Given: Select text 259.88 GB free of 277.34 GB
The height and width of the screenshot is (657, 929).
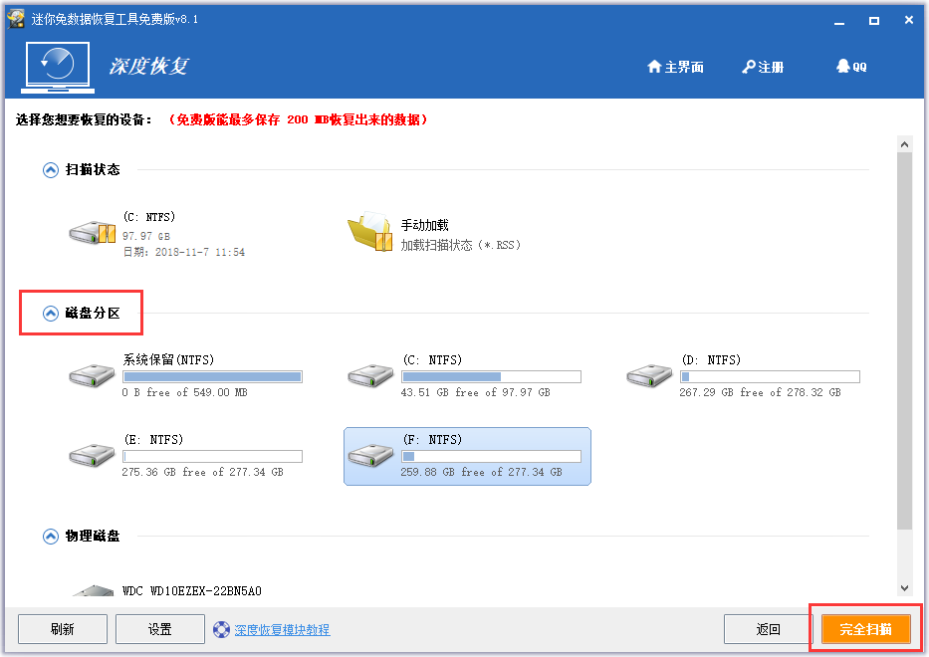Looking at the screenshot, I should coord(481,472).
